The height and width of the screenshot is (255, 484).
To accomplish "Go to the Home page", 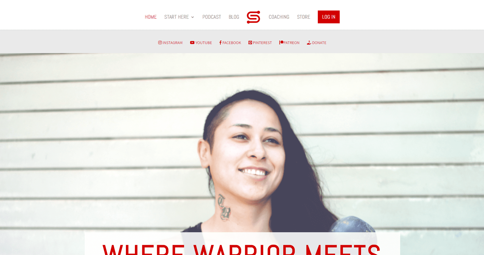I will (151, 17).
